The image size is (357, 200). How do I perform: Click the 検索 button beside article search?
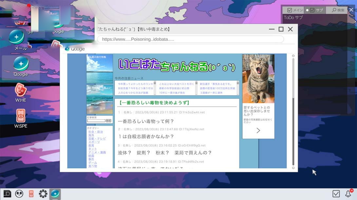point(109,121)
